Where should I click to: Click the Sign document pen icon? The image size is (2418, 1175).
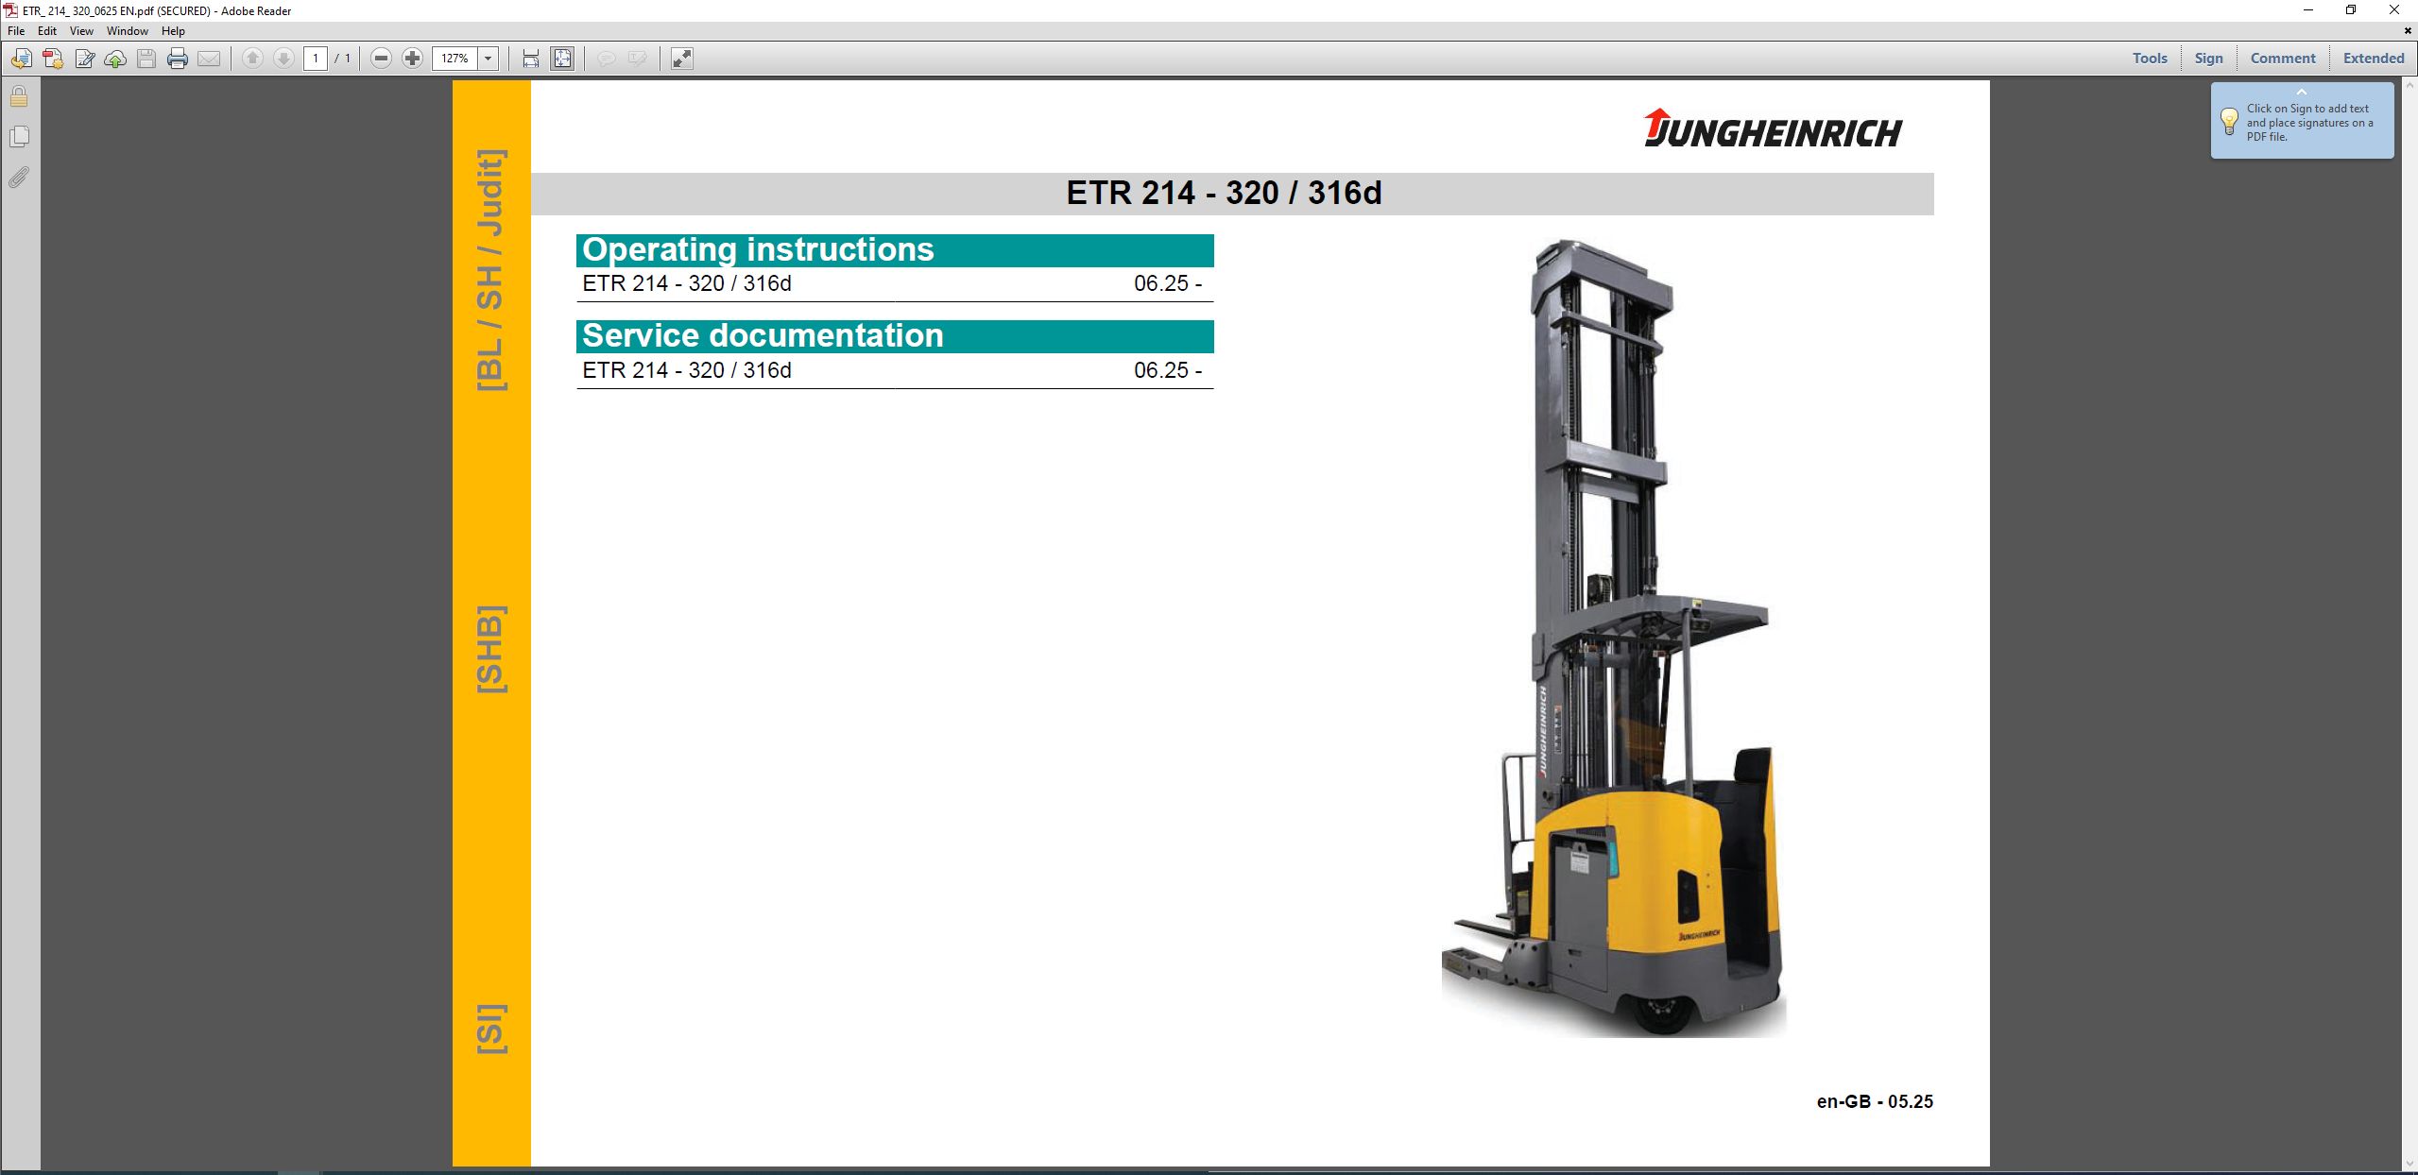(x=84, y=59)
